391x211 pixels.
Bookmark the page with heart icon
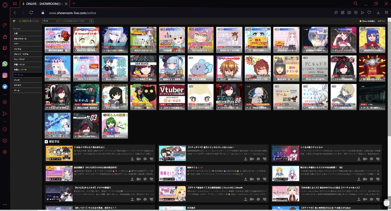369,12
